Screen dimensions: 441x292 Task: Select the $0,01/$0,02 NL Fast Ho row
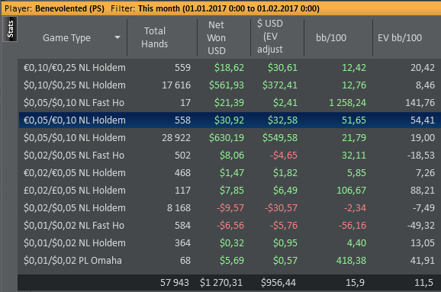pyautogui.click(x=229, y=226)
